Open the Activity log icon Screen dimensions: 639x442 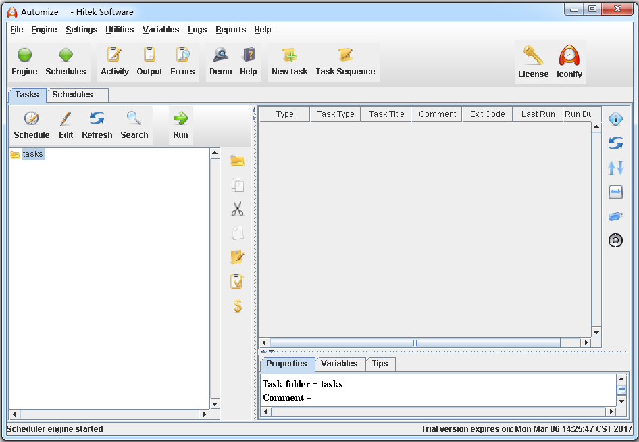pyautogui.click(x=114, y=55)
